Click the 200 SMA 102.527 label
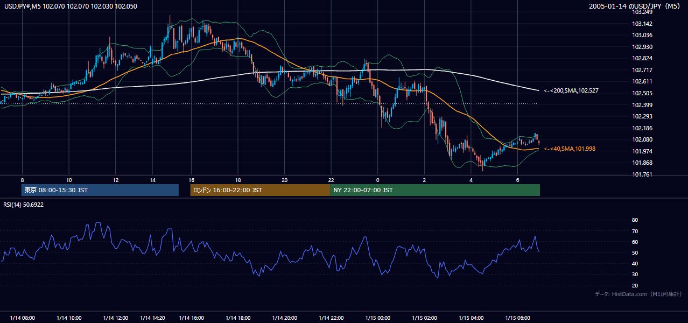 coord(571,91)
